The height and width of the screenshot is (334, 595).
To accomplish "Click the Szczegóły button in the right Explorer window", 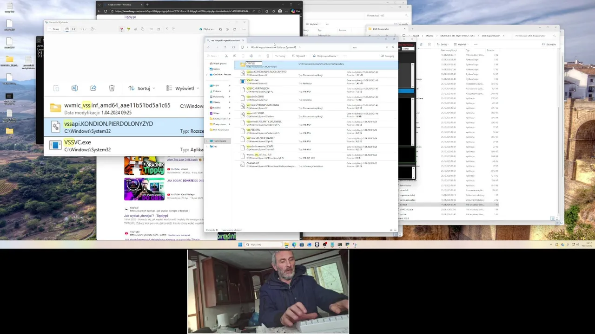I will coord(549,44).
